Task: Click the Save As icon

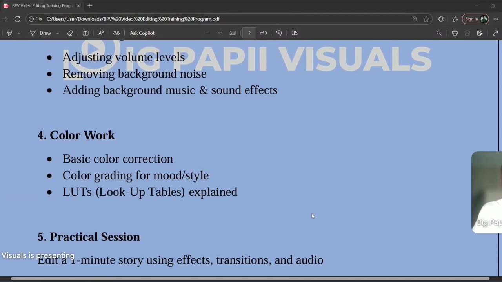Action: point(480,33)
